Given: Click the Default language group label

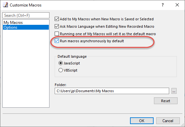Looking at the screenshot, I should coord(72,56).
